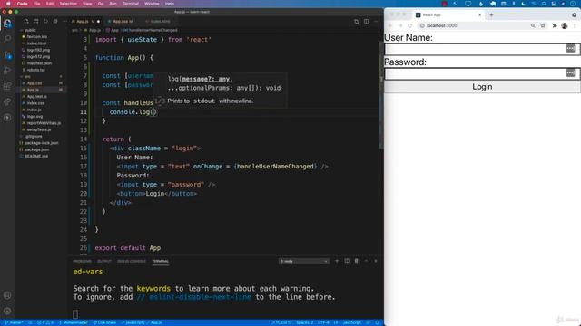Reload the page in the browser window
Viewport: 581px width, 326px height.
point(410,26)
